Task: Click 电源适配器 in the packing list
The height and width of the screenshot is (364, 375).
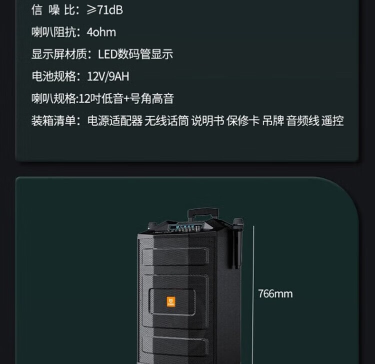Action: [x=115, y=121]
